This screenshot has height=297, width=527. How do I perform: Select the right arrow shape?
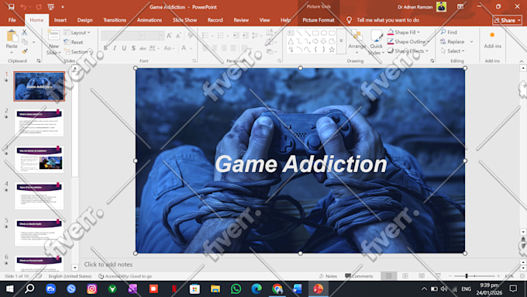[x=315, y=41]
